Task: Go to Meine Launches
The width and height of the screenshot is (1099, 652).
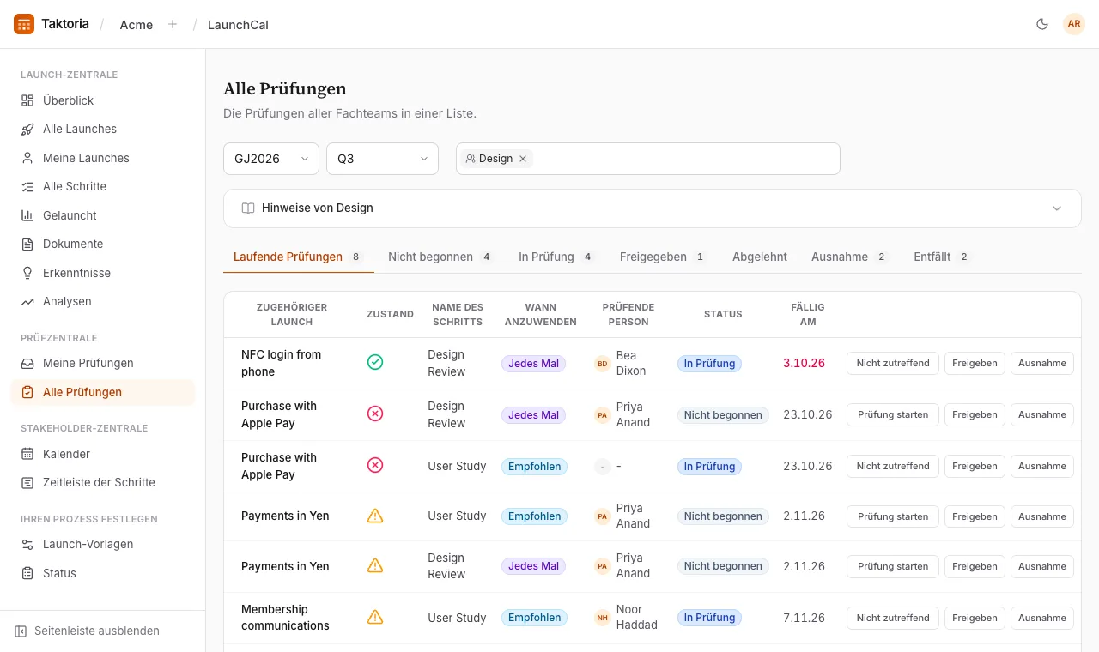Action: 103,158
